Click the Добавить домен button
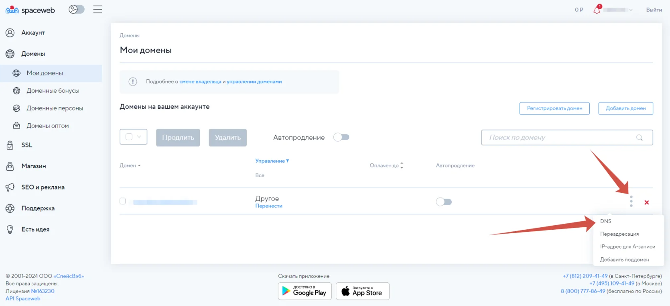 coord(625,108)
